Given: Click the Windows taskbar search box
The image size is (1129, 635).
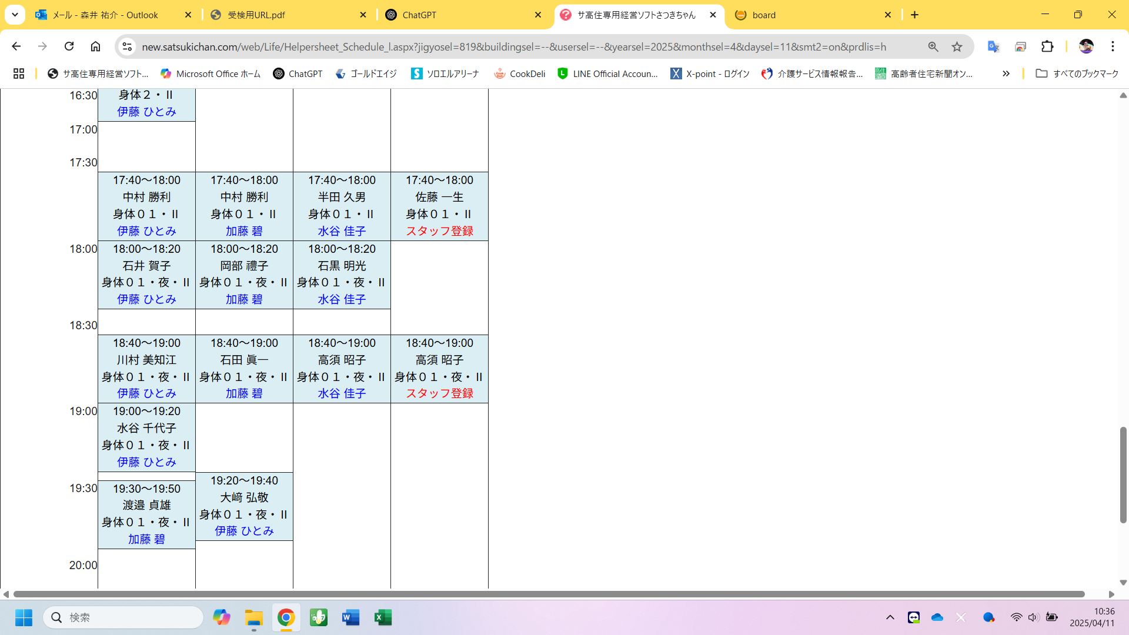Looking at the screenshot, I should point(123,617).
